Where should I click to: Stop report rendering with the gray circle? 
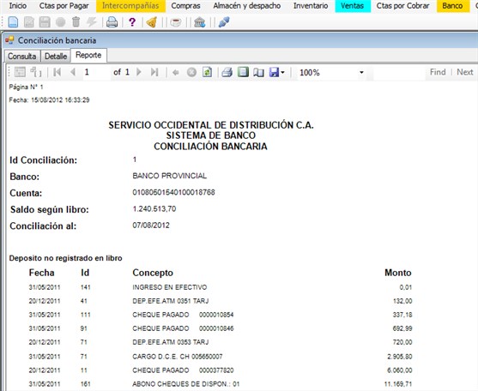(x=191, y=73)
